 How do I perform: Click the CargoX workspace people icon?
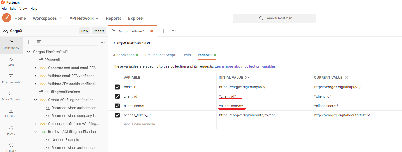point(5,31)
